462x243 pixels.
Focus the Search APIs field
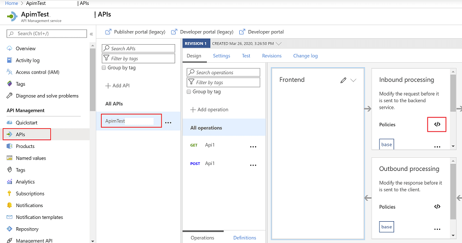[x=138, y=49]
